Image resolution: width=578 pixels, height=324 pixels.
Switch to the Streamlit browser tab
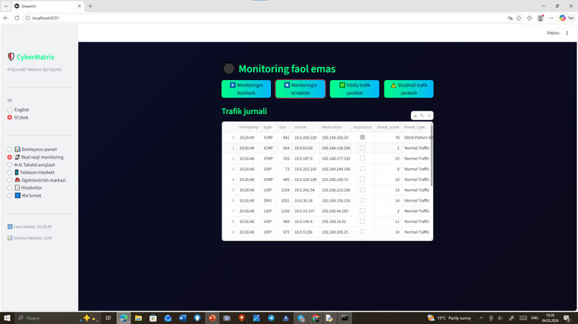tap(48, 6)
